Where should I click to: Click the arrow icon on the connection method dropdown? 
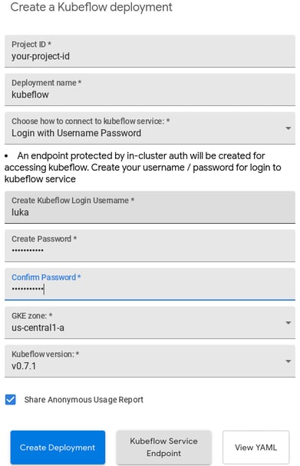click(x=288, y=128)
